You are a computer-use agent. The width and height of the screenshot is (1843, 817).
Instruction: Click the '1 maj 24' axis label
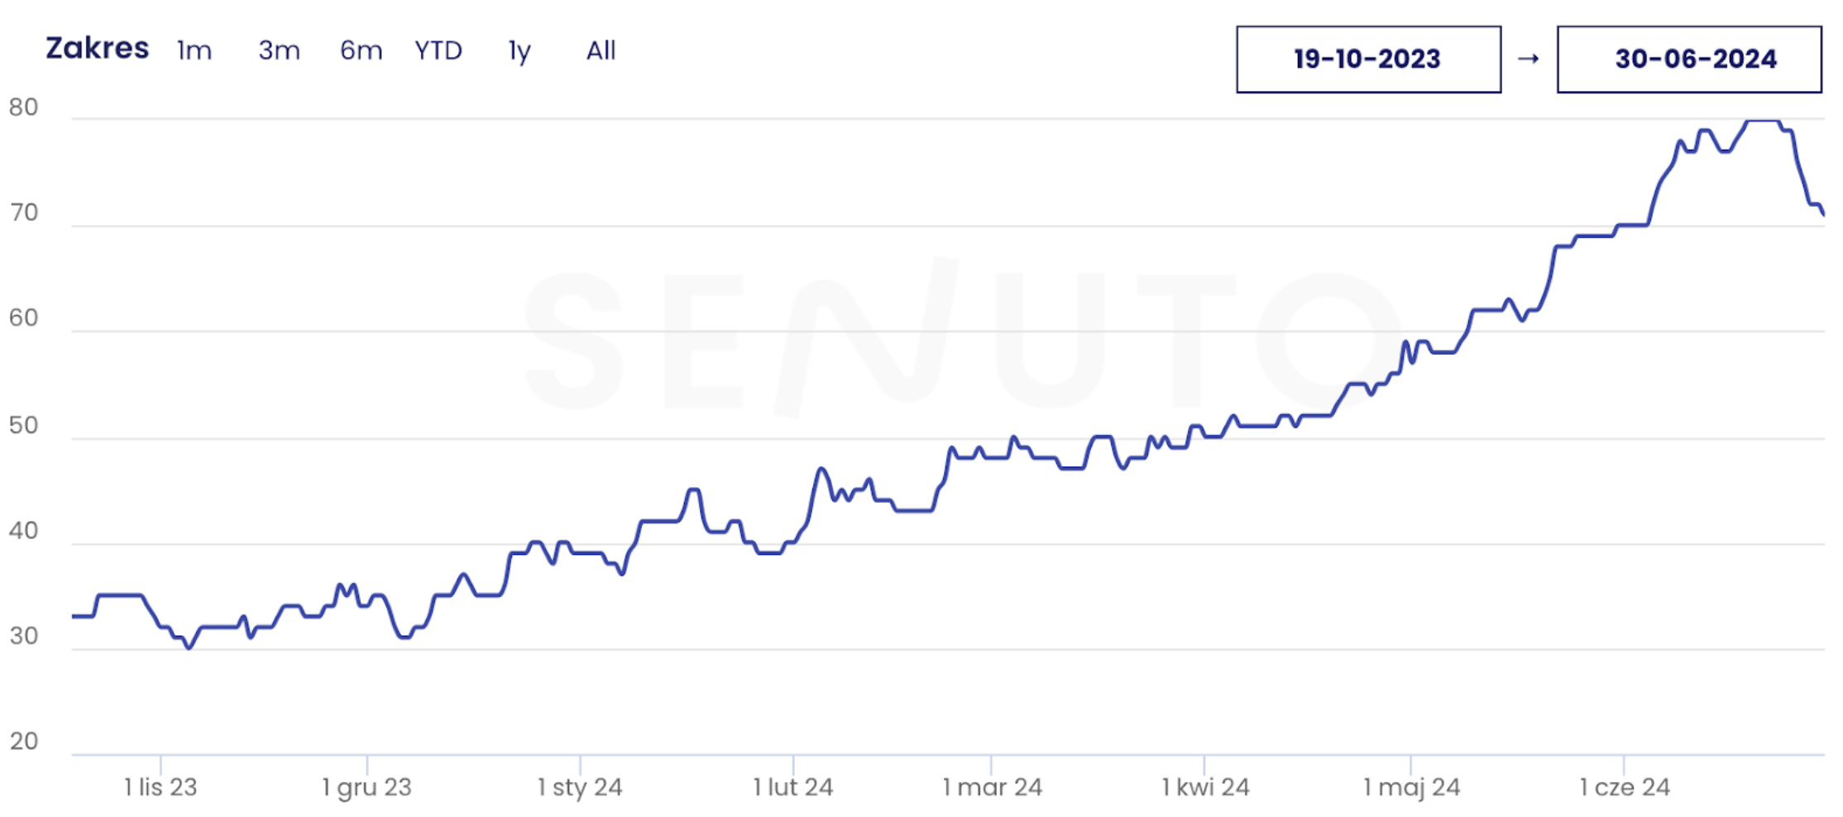pos(1411,786)
